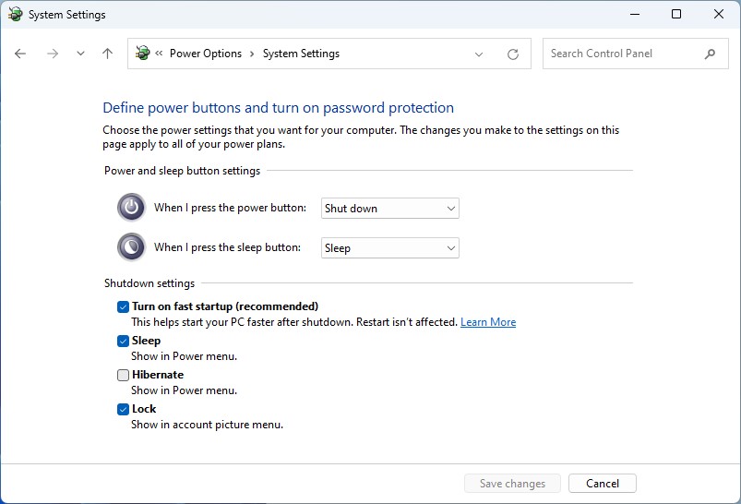Cancel the power settings changes
This screenshot has width=741, height=504.
click(x=602, y=483)
